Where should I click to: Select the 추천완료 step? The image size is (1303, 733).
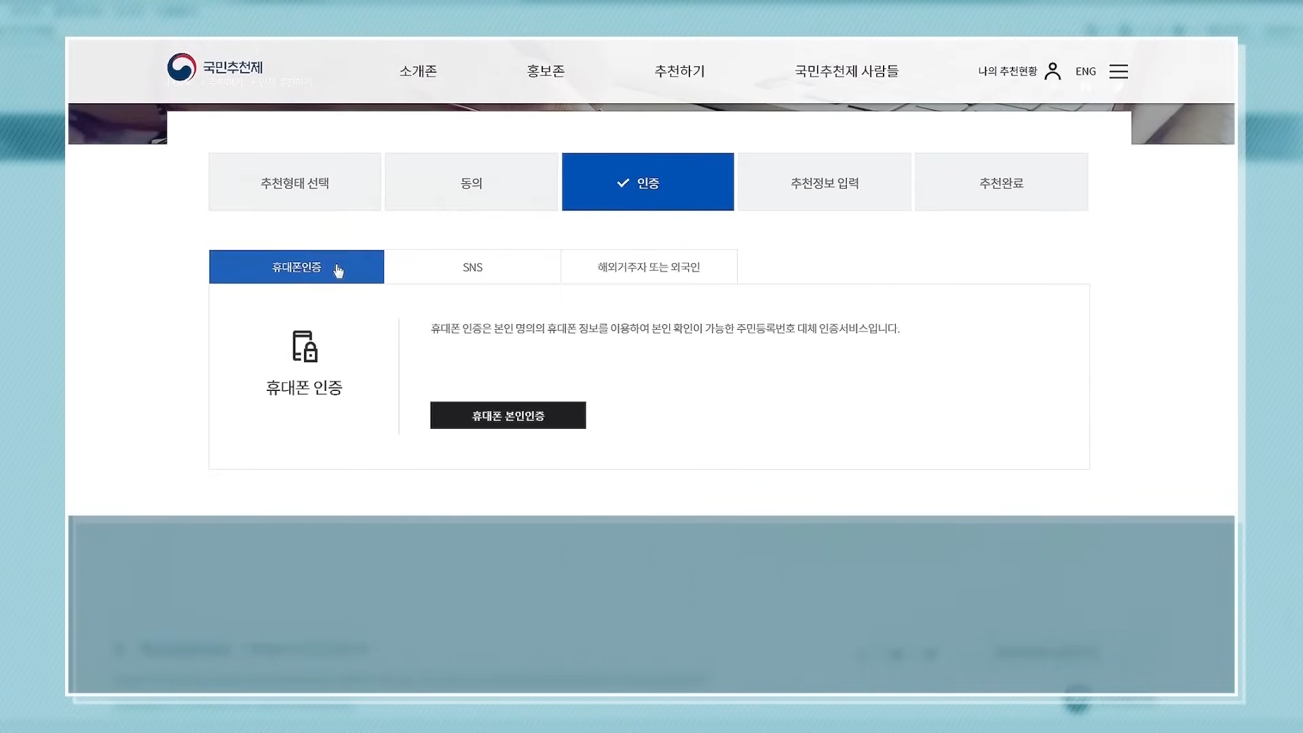(x=1001, y=183)
